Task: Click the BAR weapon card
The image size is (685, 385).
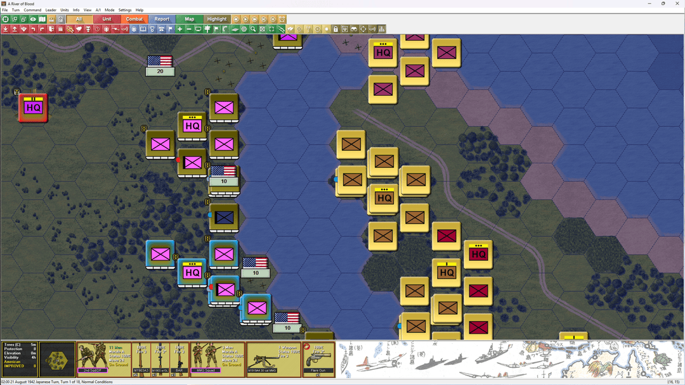Action: point(179,360)
